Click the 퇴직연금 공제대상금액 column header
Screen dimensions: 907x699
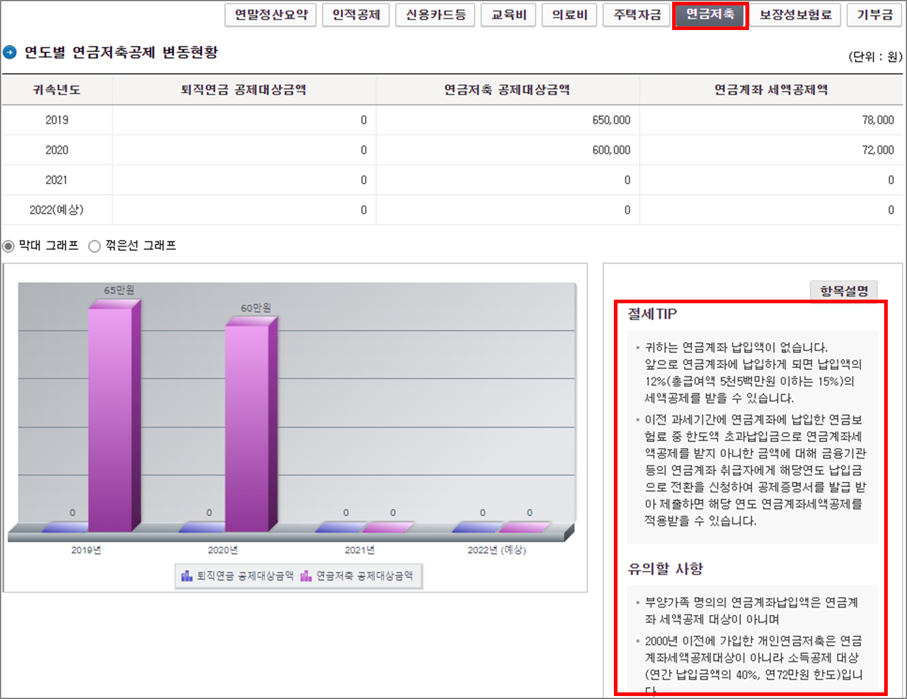(244, 90)
